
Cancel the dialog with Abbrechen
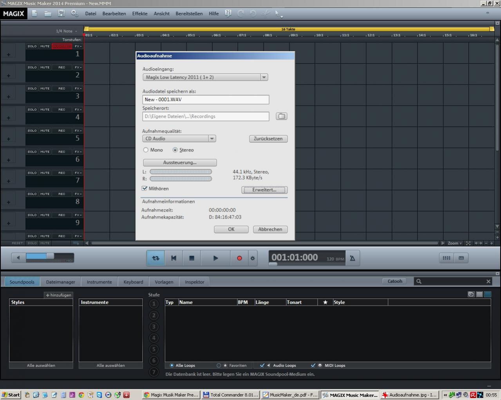(x=270, y=229)
